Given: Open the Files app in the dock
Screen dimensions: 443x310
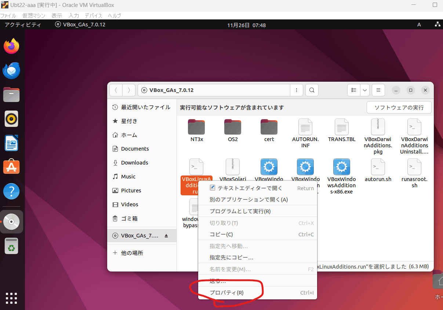Looking at the screenshot, I should [11, 95].
